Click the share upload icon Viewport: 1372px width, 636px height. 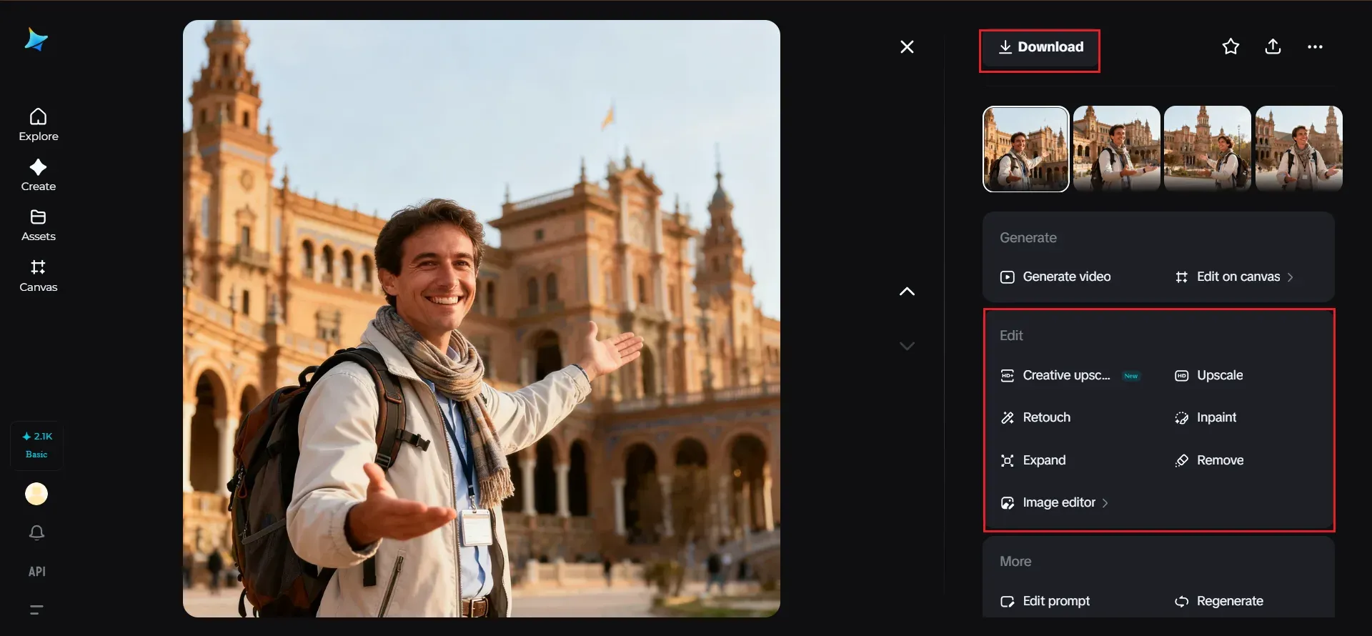click(1273, 47)
